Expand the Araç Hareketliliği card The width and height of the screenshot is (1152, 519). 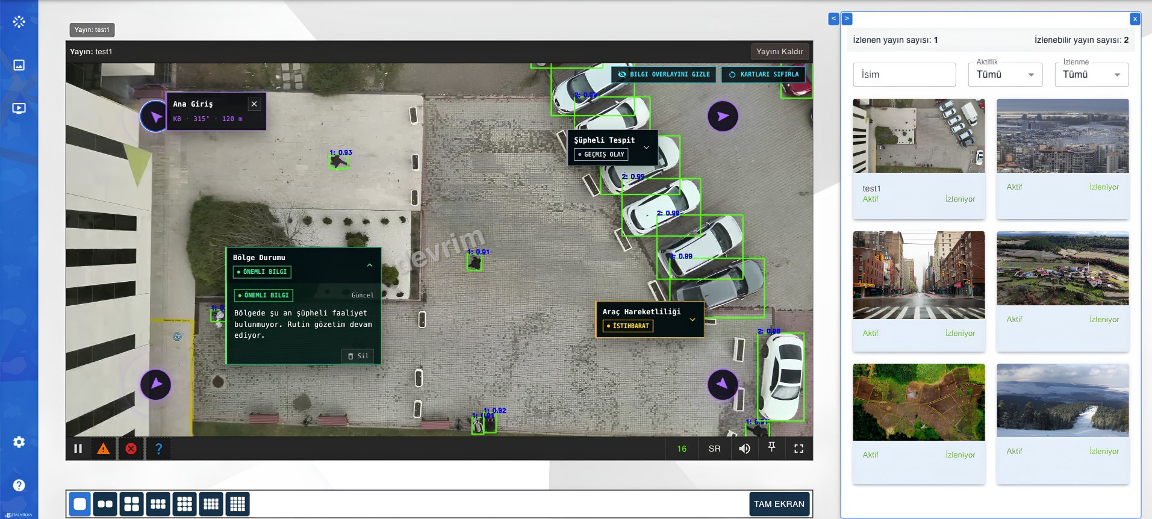coord(693,319)
